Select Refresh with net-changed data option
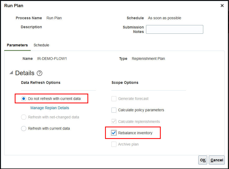229x169 pixels. pyautogui.click(x=24, y=117)
